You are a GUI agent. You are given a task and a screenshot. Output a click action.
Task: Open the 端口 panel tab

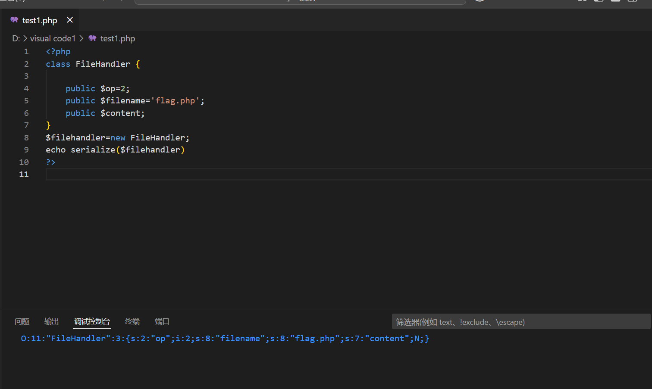[162, 321]
